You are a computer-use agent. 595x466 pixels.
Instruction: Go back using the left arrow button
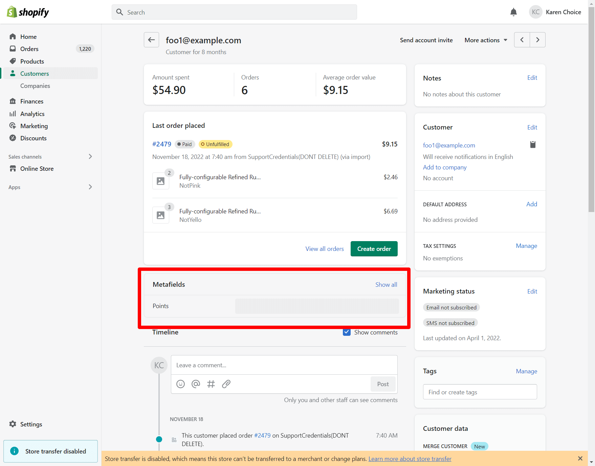(151, 40)
